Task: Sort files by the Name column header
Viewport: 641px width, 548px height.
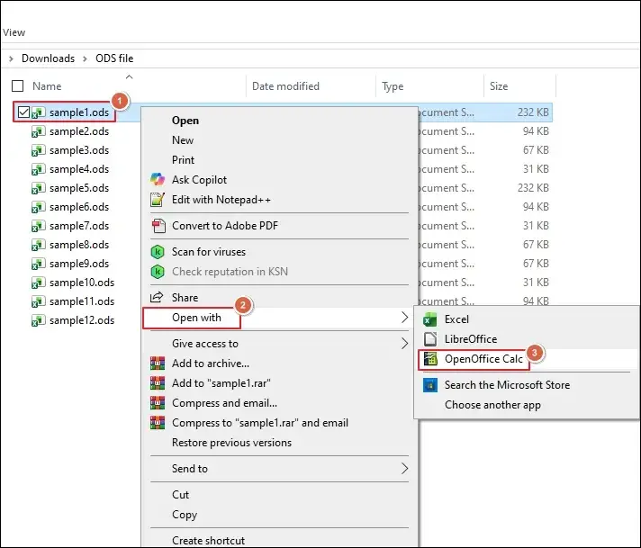Action: 47,86
